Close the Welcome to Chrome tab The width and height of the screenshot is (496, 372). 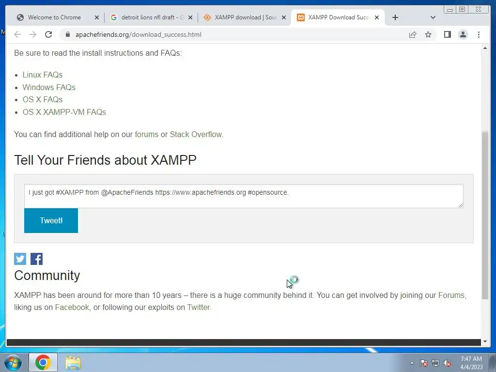click(x=97, y=17)
